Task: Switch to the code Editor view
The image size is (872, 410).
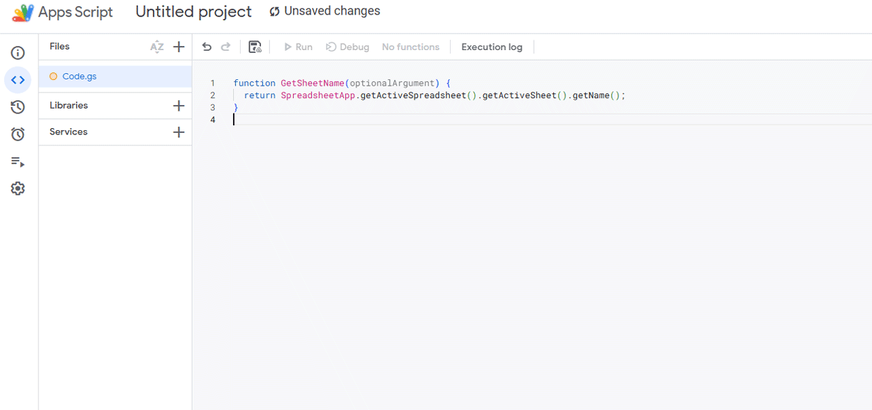Action: 17,79
